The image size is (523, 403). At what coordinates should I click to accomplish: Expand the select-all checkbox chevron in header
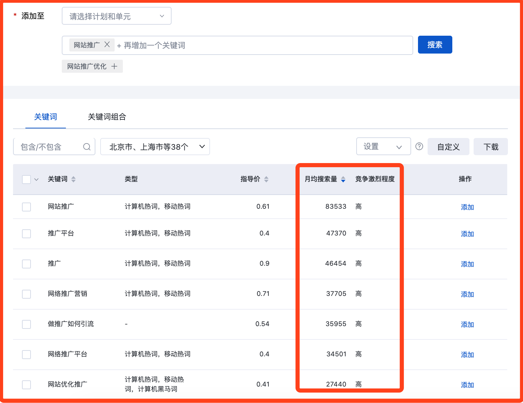point(36,180)
